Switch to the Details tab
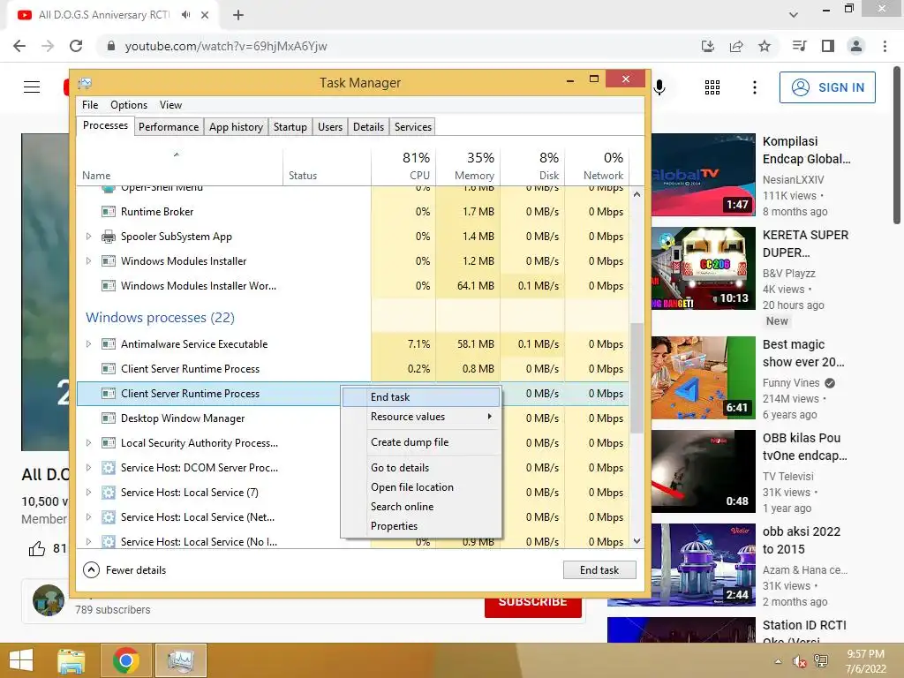904x678 pixels. tap(368, 127)
